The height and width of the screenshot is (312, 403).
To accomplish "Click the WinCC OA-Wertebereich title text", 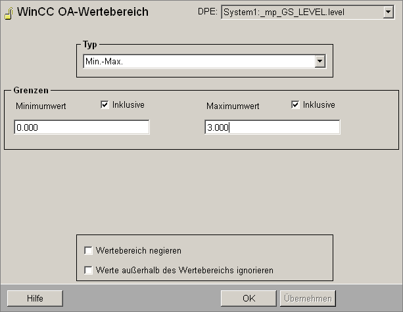I will (83, 12).
